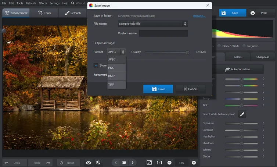Adjust the Whites slider
The image size is (277, 167).
241,150
